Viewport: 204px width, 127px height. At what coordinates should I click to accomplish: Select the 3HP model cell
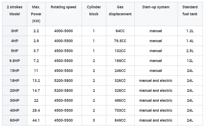[x=15, y=31]
